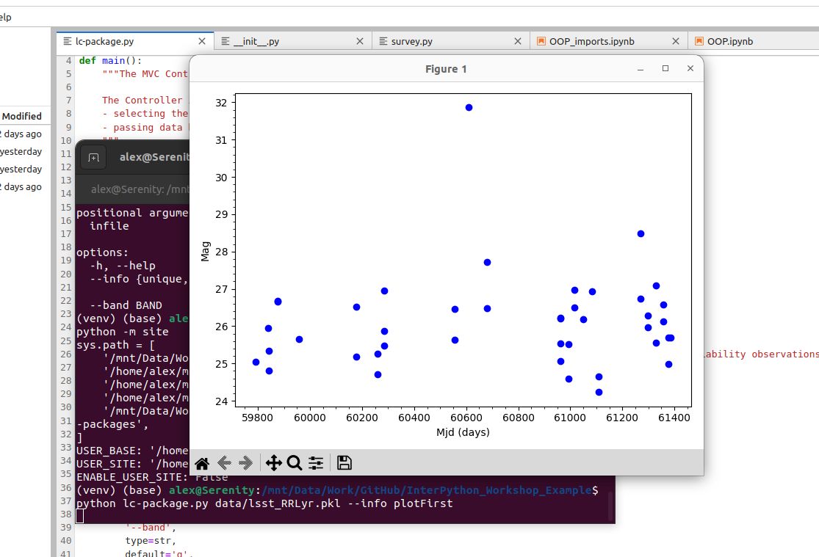Go back to previous plot view

click(x=224, y=463)
